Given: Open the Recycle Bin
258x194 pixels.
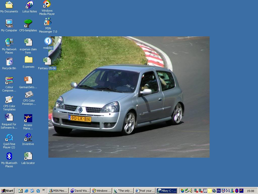Looking at the screenshot, I should pyautogui.click(x=9, y=62).
